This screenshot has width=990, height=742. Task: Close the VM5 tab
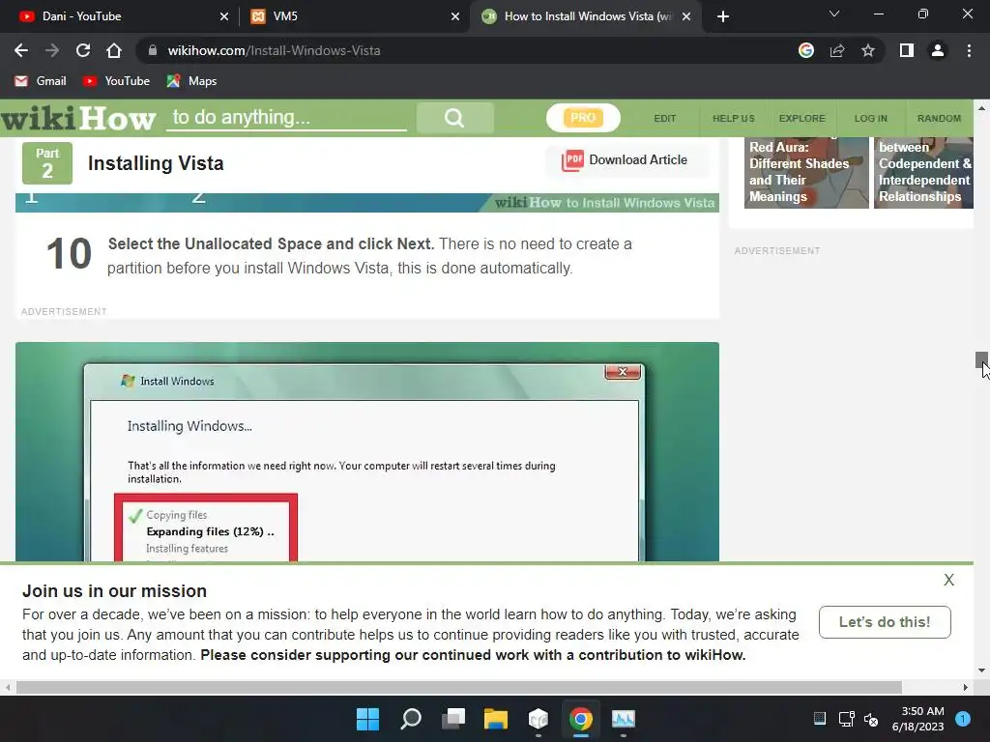coord(455,16)
